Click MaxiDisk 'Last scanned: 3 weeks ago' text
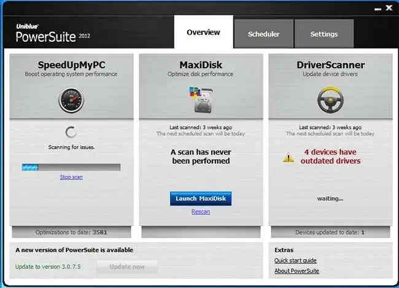Viewport: 399px width, 288px height. tap(201, 127)
